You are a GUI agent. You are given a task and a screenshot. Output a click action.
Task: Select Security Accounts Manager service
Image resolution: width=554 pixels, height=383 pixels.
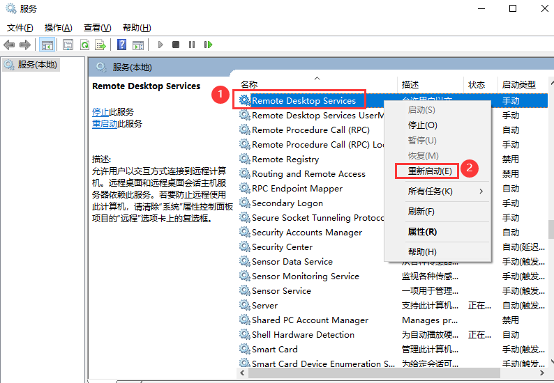pos(307,233)
